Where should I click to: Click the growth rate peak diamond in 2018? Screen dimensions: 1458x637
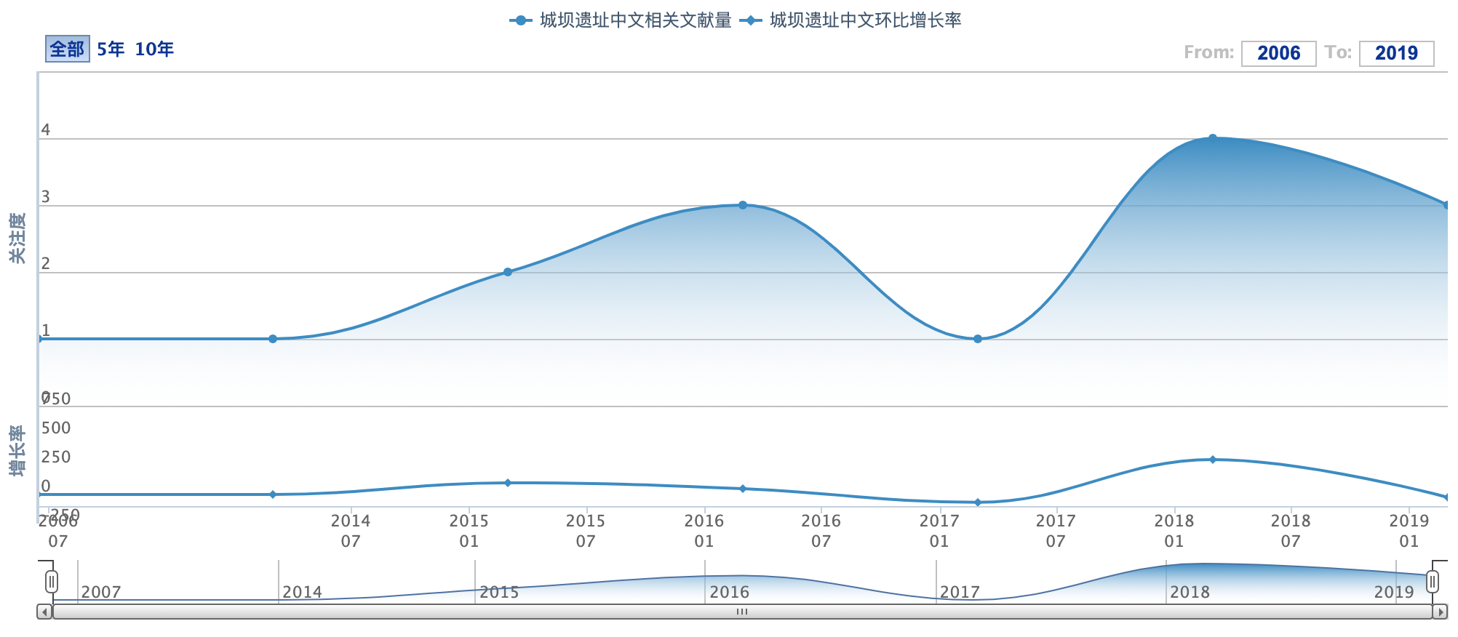tap(1212, 460)
